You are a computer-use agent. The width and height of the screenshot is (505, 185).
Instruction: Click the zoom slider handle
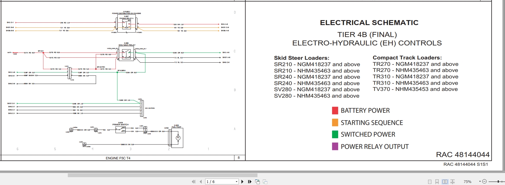click(499, 182)
